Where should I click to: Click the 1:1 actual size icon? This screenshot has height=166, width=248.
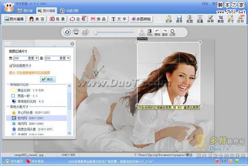point(85,32)
